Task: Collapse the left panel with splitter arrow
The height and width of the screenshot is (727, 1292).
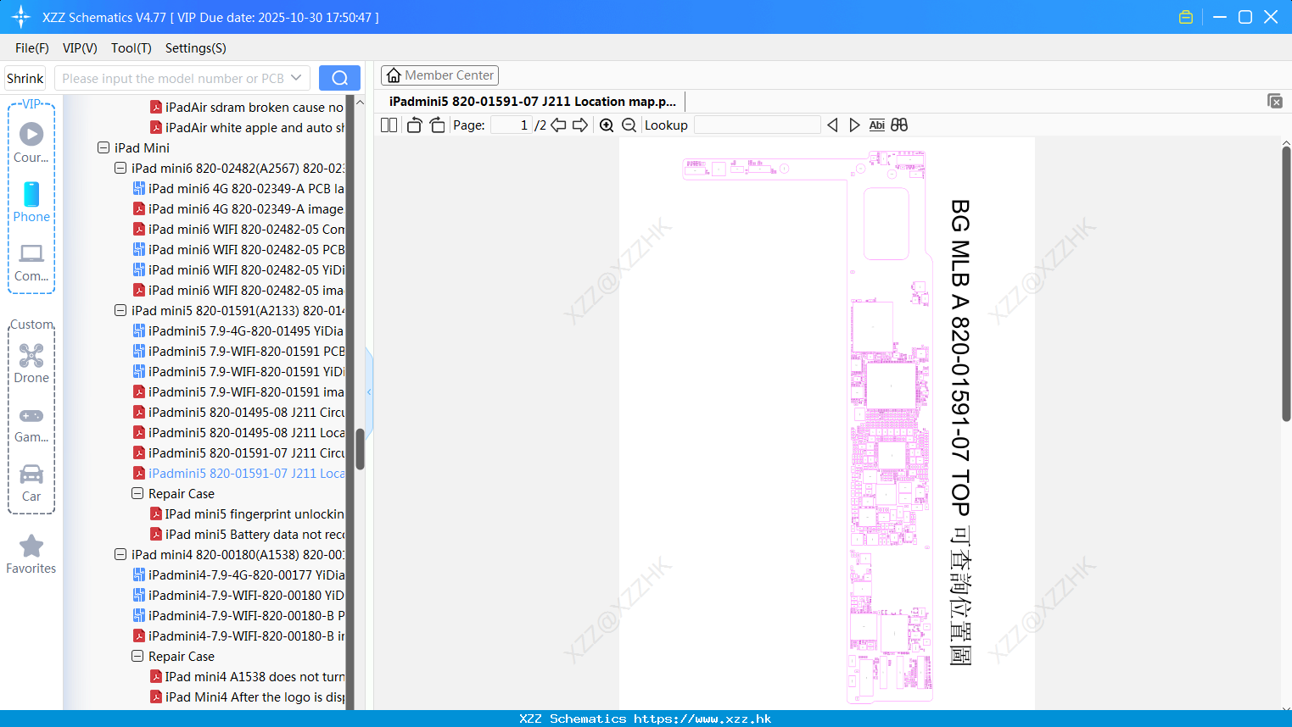Action: [369, 392]
